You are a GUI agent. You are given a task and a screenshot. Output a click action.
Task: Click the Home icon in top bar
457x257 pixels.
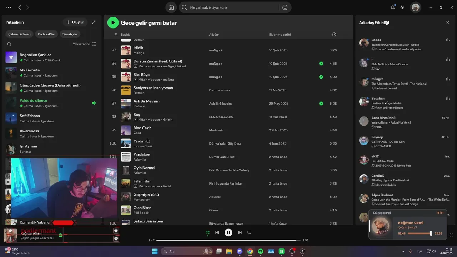pyautogui.click(x=171, y=7)
